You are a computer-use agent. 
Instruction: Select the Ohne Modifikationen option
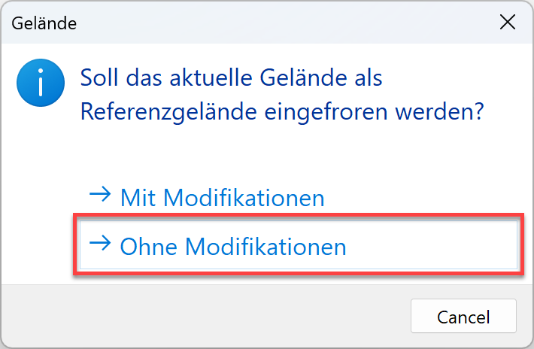[x=233, y=246]
